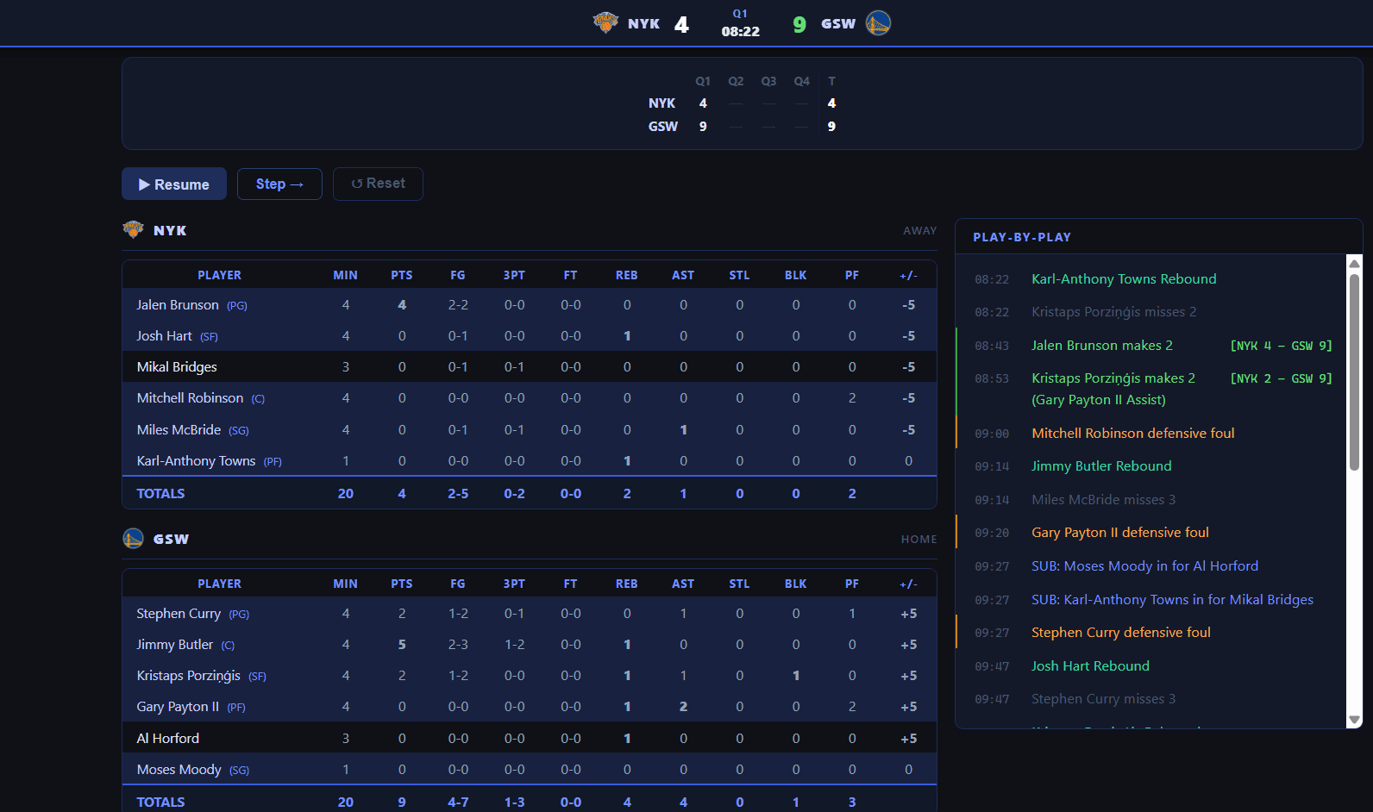The image size is (1373, 812).
Task: Click the HOME label of the GSW section
Action: [918, 539]
